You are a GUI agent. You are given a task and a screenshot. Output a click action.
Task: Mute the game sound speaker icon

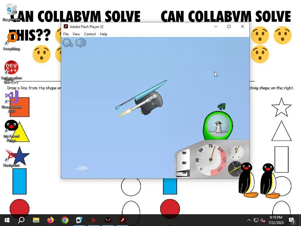(81, 43)
